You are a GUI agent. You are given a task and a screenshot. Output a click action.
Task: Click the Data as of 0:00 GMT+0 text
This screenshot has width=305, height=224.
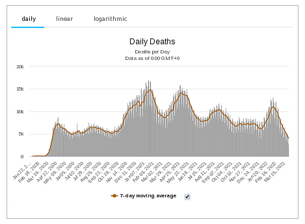click(x=152, y=58)
